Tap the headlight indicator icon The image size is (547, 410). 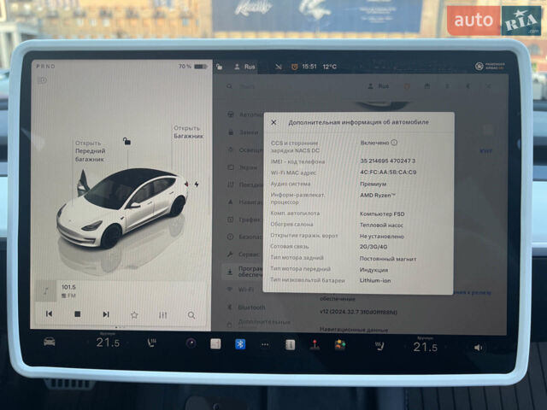pos(42,80)
